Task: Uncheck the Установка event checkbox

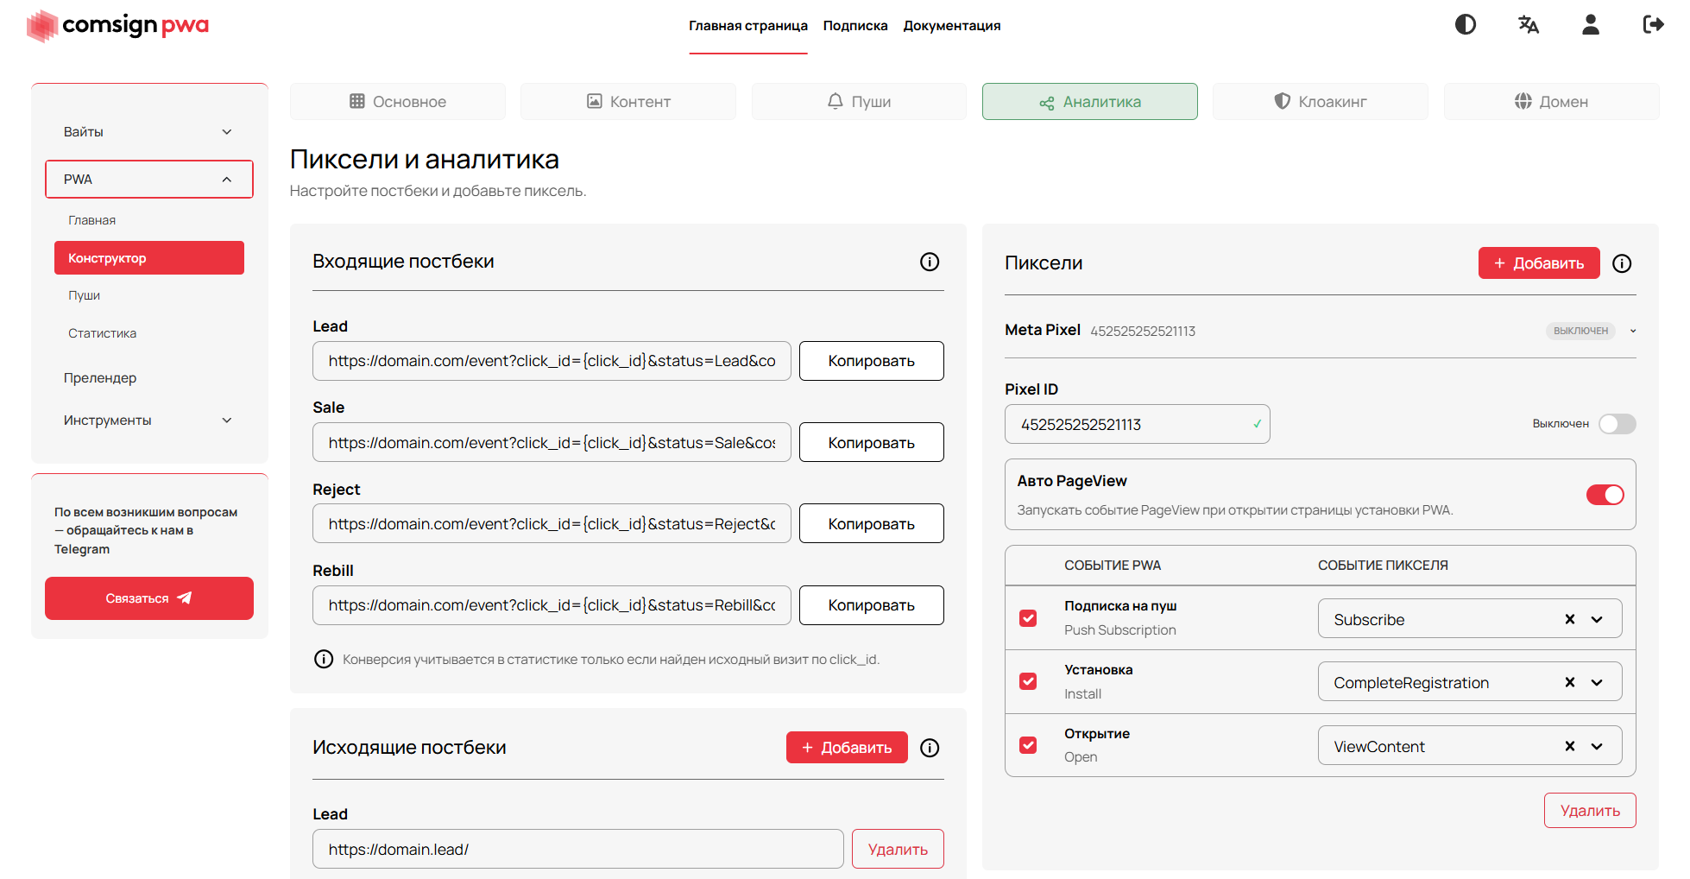Action: pyautogui.click(x=1028, y=681)
